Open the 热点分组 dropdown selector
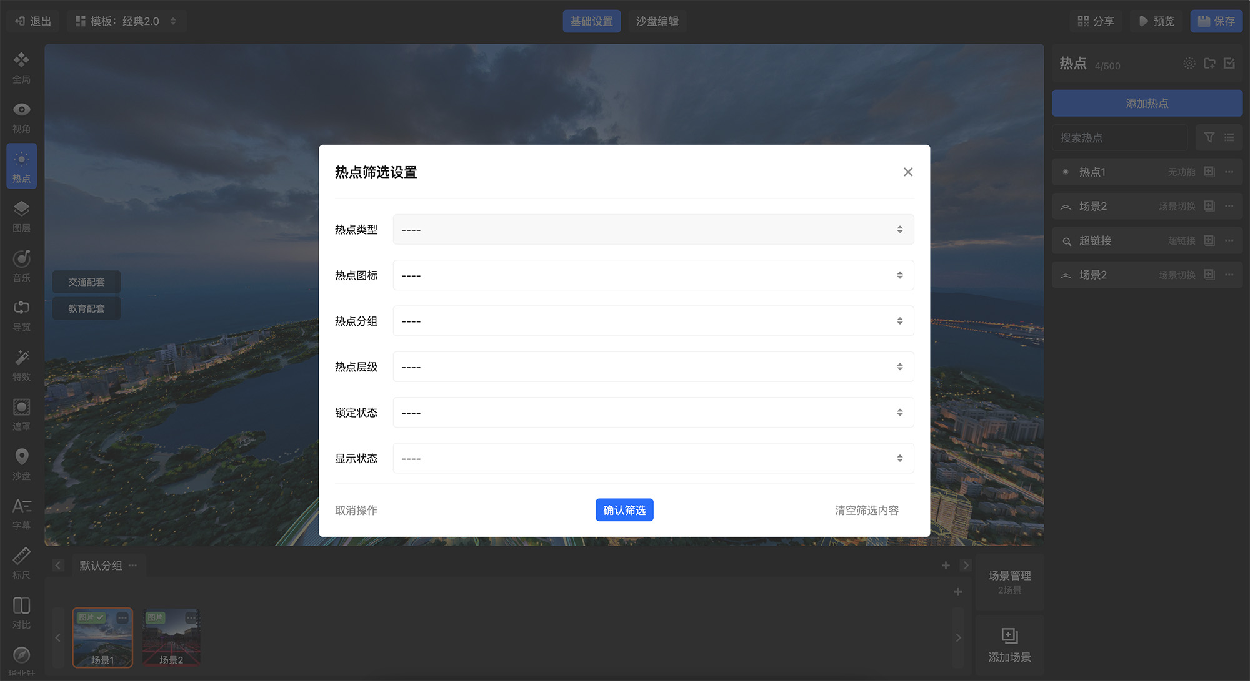Image resolution: width=1250 pixels, height=681 pixels. pos(653,321)
